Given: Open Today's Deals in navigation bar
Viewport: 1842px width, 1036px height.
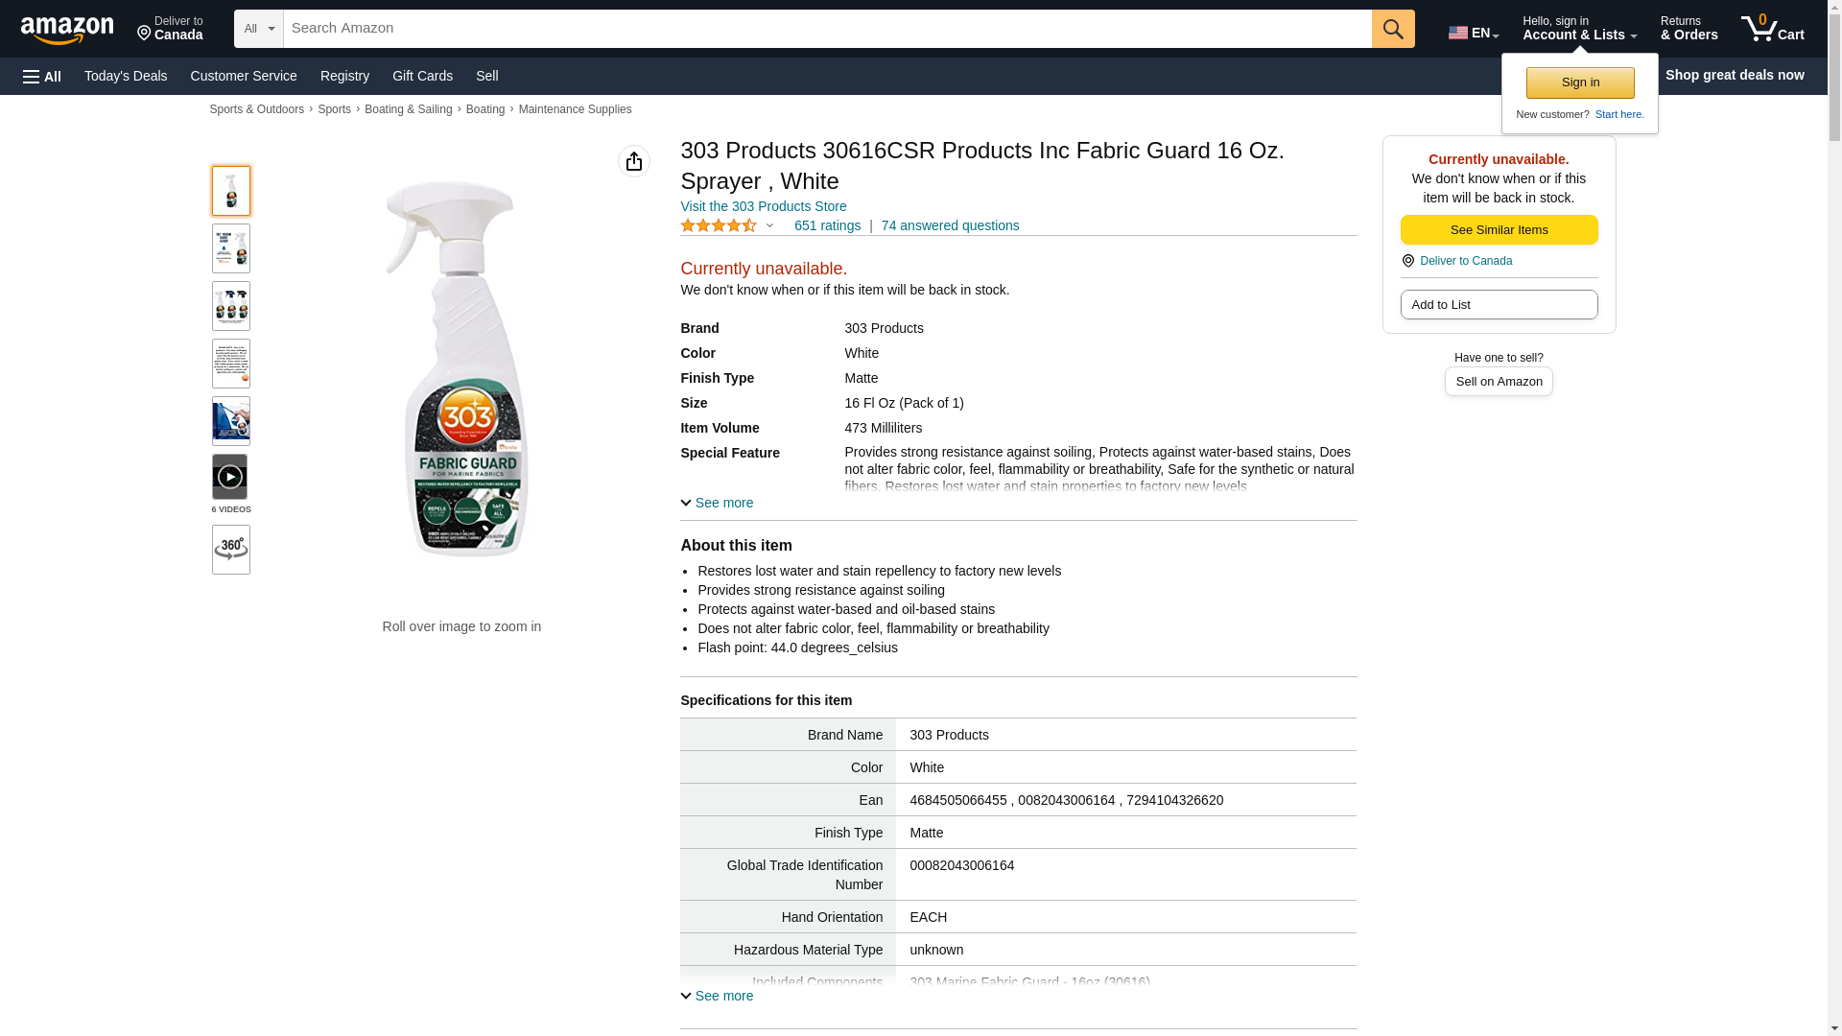Looking at the screenshot, I should pyautogui.click(x=126, y=76).
